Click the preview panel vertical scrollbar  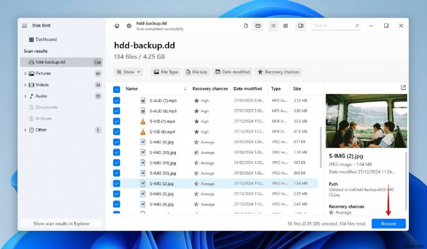(x=406, y=181)
